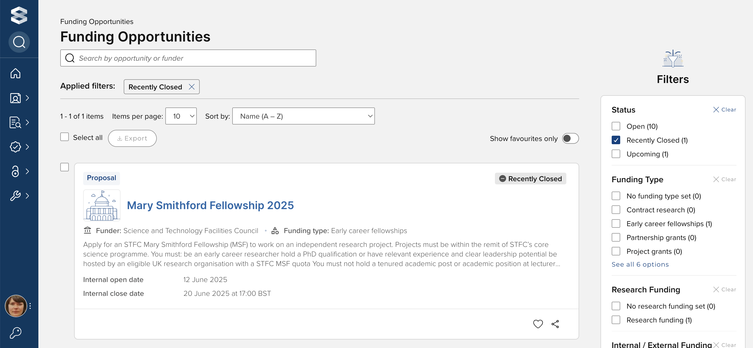Viewport: 753px width, 348px height.
Task: Open the Items per page dropdown
Action: tap(181, 116)
